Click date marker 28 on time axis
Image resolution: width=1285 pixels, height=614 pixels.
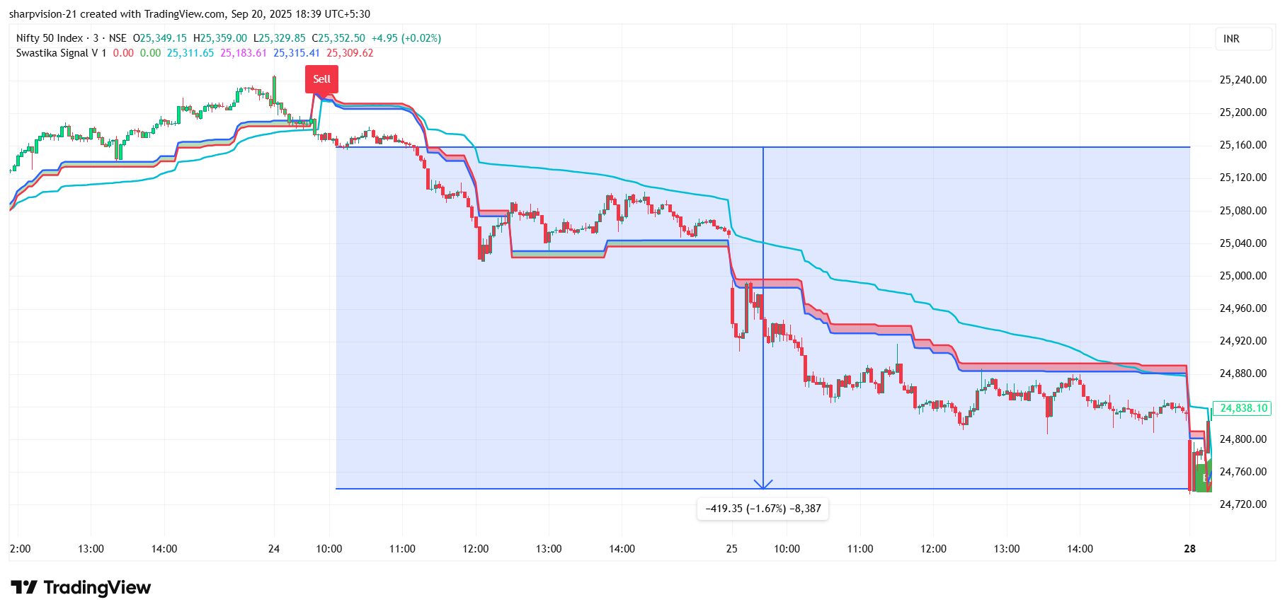(x=1189, y=549)
